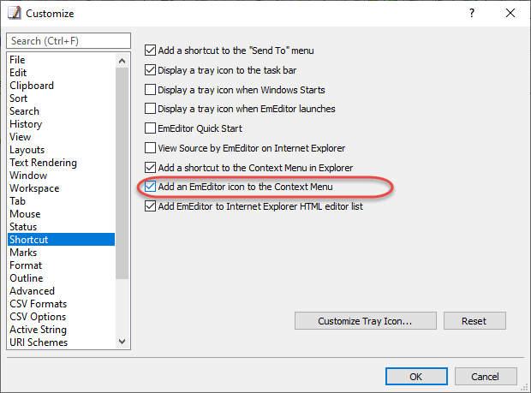Click the question mark help icon
Screen dimensions: 531x393
(472, 13)
